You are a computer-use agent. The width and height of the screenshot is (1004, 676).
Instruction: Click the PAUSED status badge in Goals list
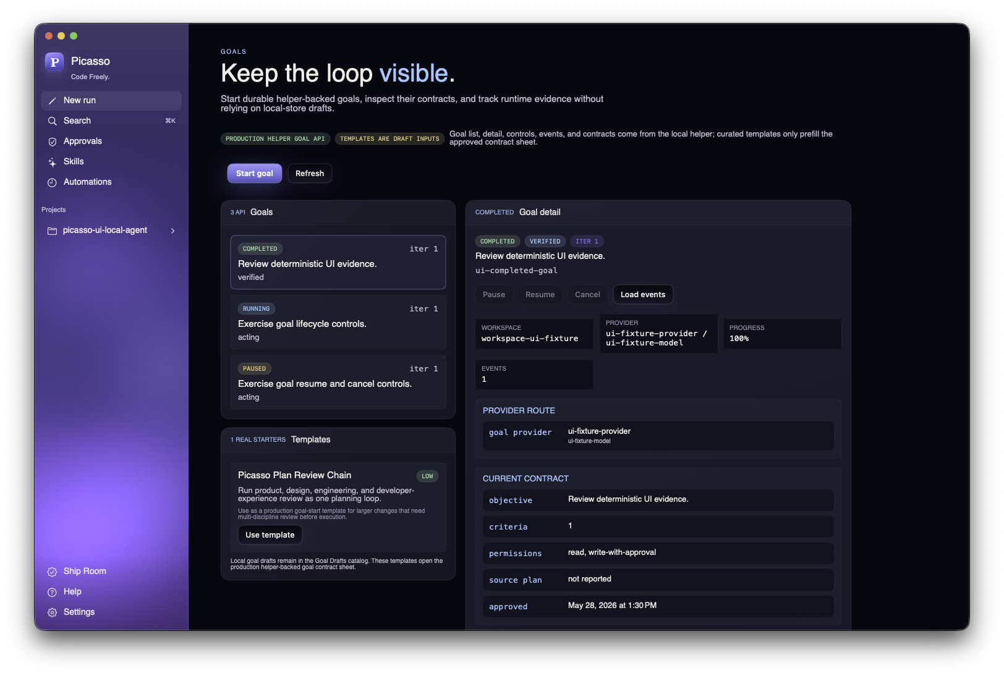point(254,369)
